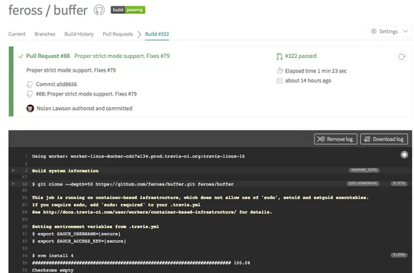Click the build passing badge
The height and width of the screenshot is (273, 414).
click(128, 10)
